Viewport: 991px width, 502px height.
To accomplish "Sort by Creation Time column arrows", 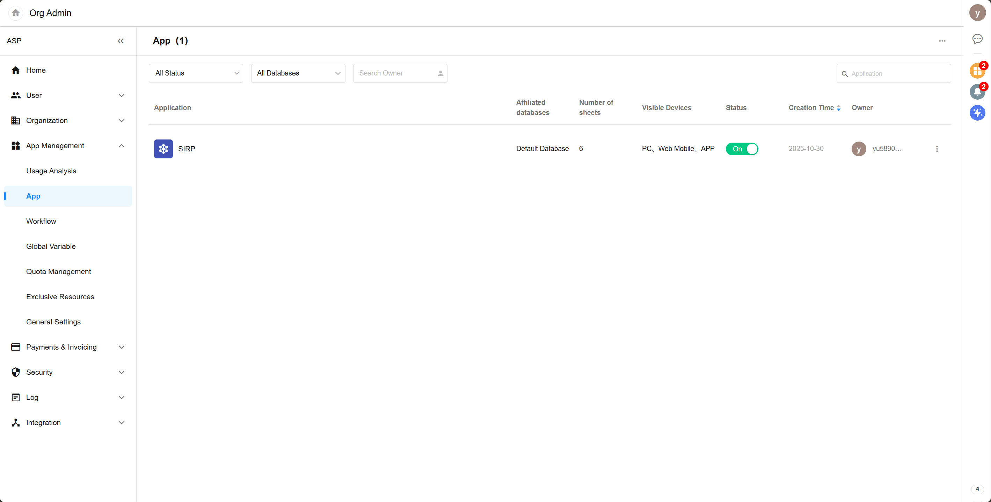I will pos(838,108).
